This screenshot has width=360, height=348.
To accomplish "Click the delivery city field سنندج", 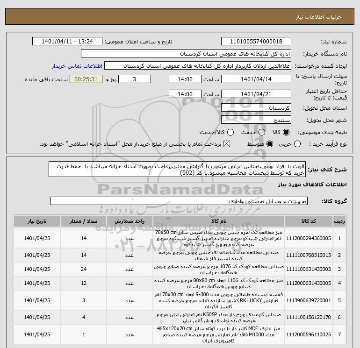I will coord(256,120).
